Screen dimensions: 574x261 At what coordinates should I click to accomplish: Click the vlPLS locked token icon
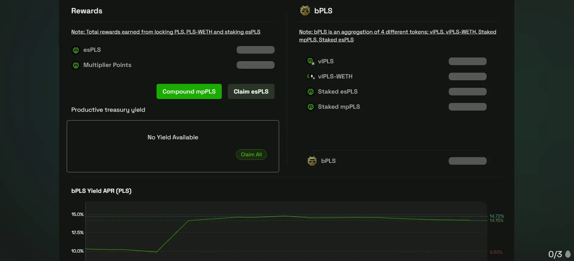click(x=310, y=61)
